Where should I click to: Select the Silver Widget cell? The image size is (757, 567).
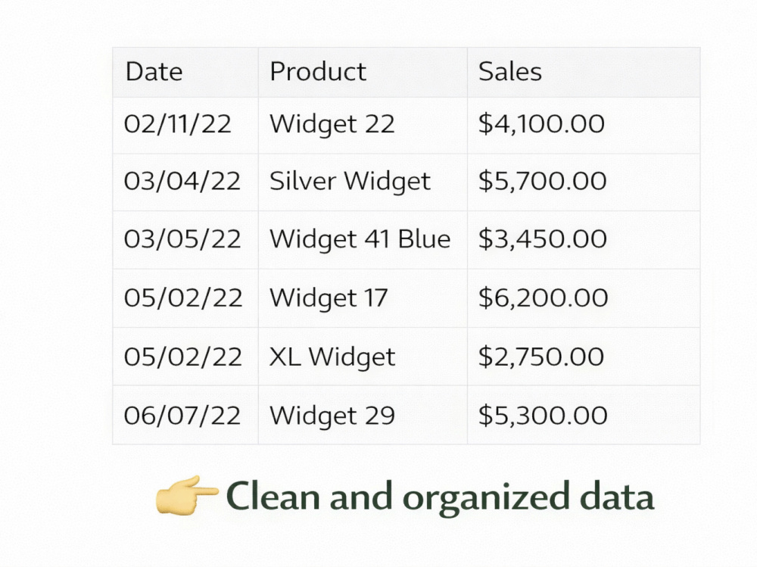coord(363,182)
